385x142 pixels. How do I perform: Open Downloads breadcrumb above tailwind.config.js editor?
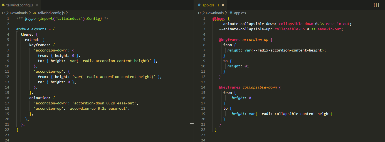pos(19,13)
